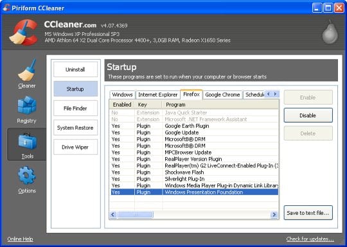The height and width of the screenshot is (247, 347).
Task: Select the Firefox tab
Action: point(191,94)
